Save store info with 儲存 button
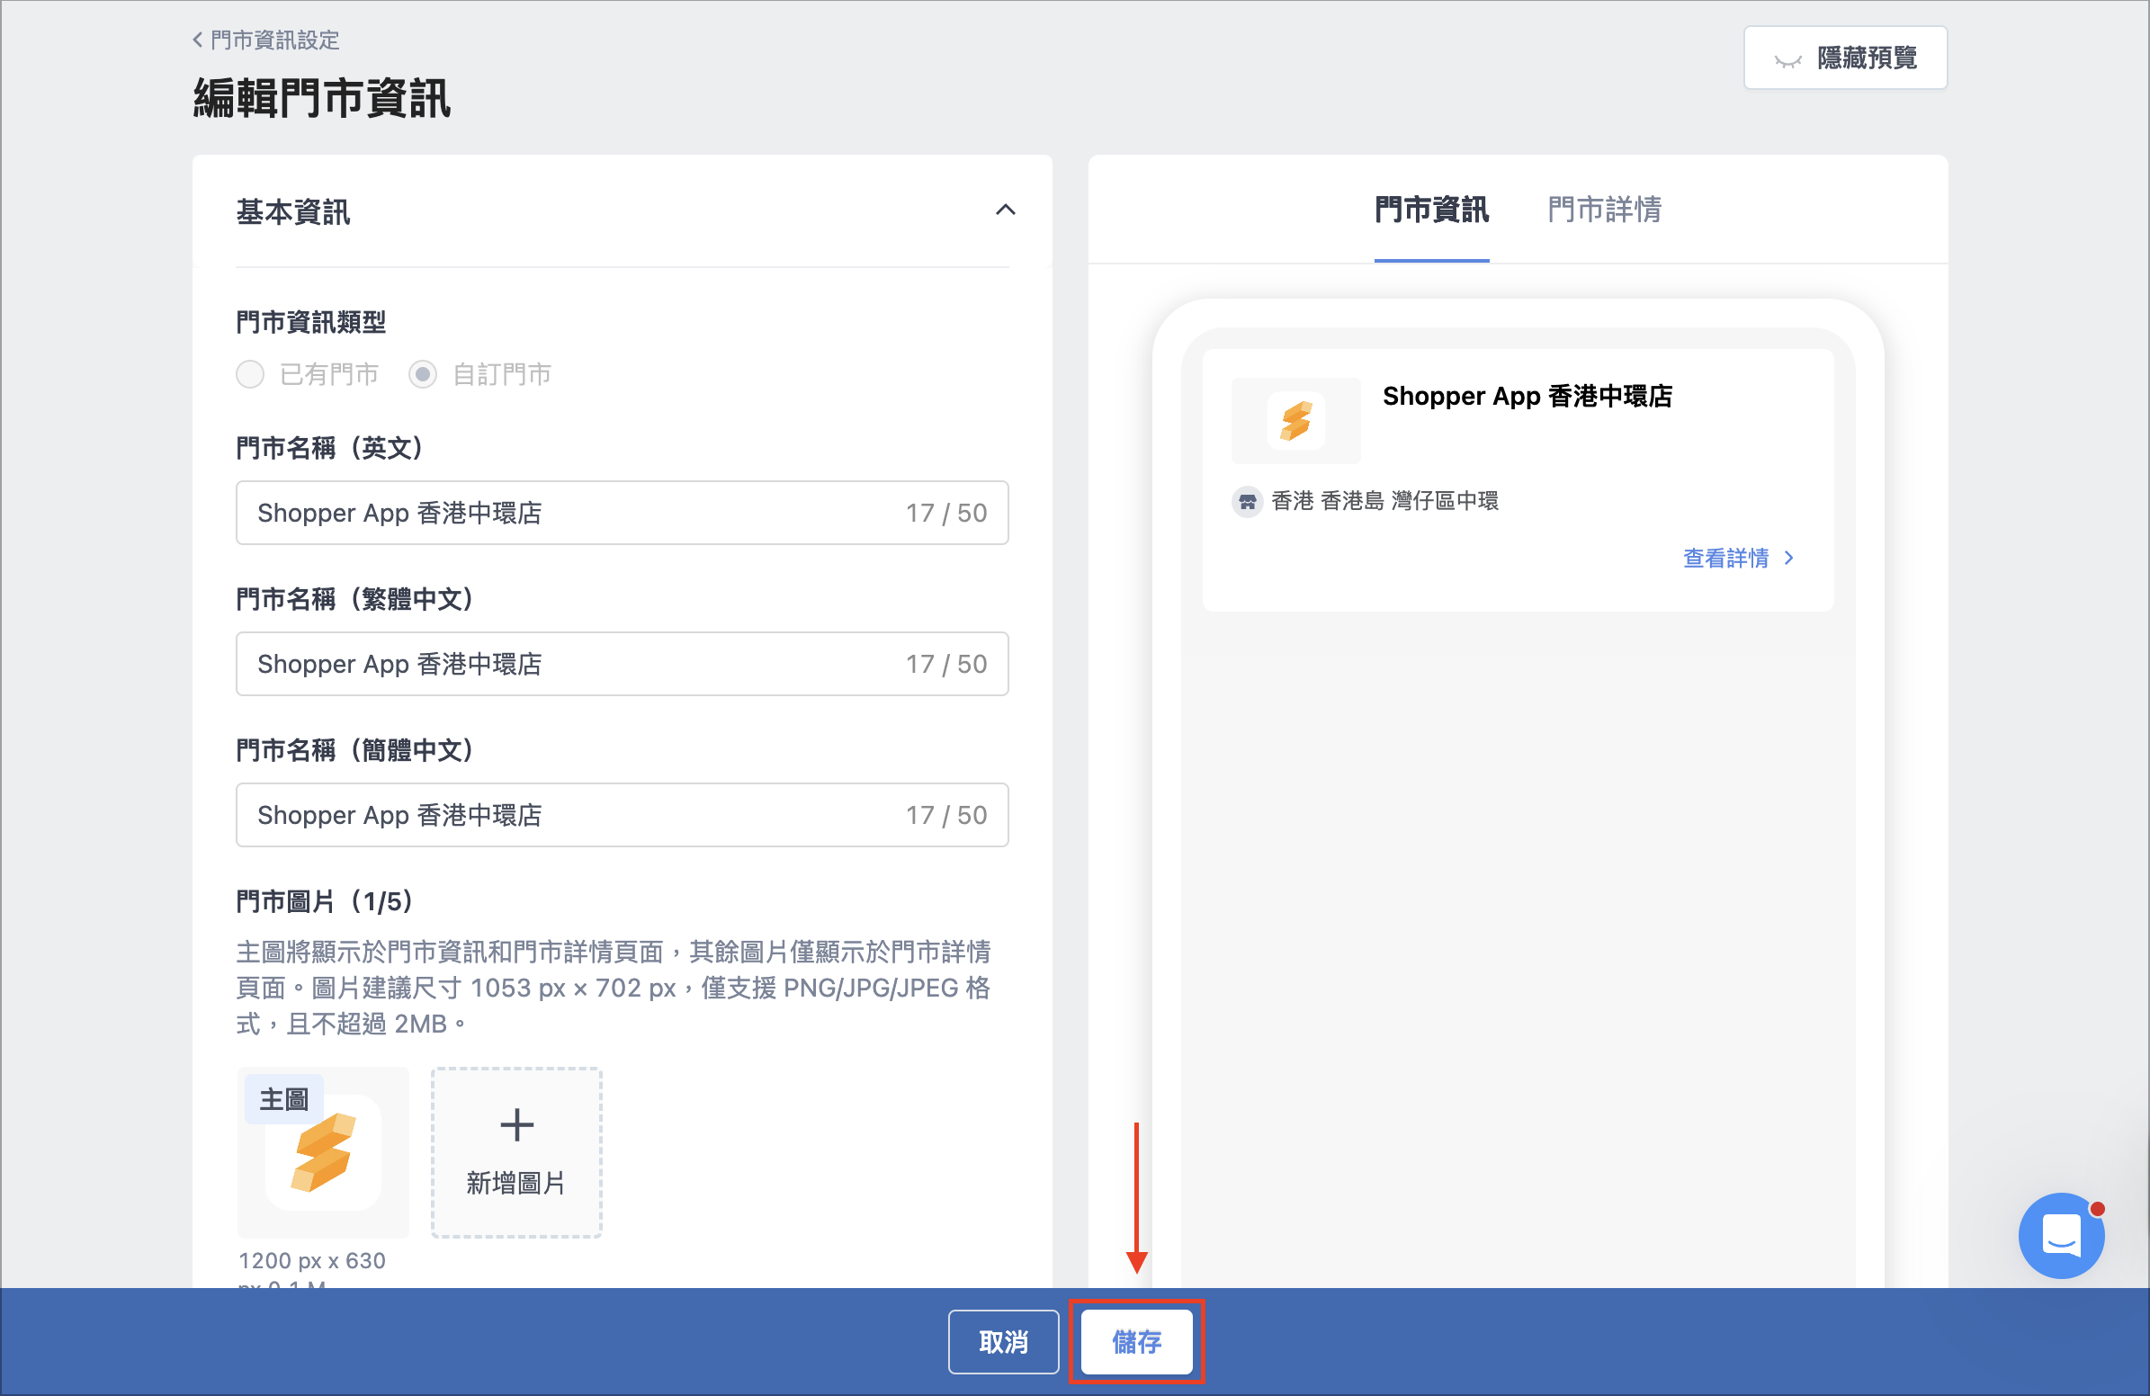 (x=1135, y=1341)
